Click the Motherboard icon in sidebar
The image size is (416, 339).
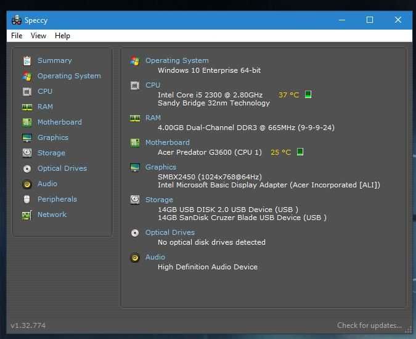pyautogui.click(x=27, y=122)
